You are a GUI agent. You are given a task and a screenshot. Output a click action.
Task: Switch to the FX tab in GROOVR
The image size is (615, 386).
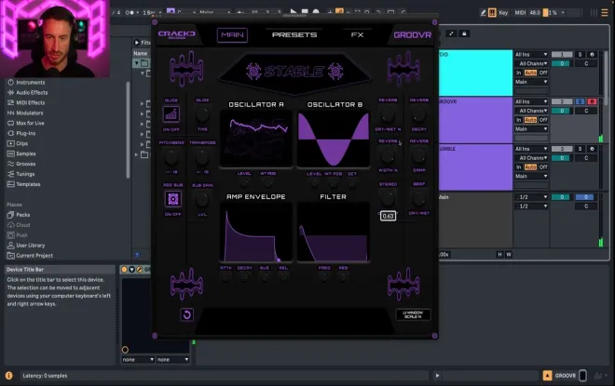coord(357,34)
